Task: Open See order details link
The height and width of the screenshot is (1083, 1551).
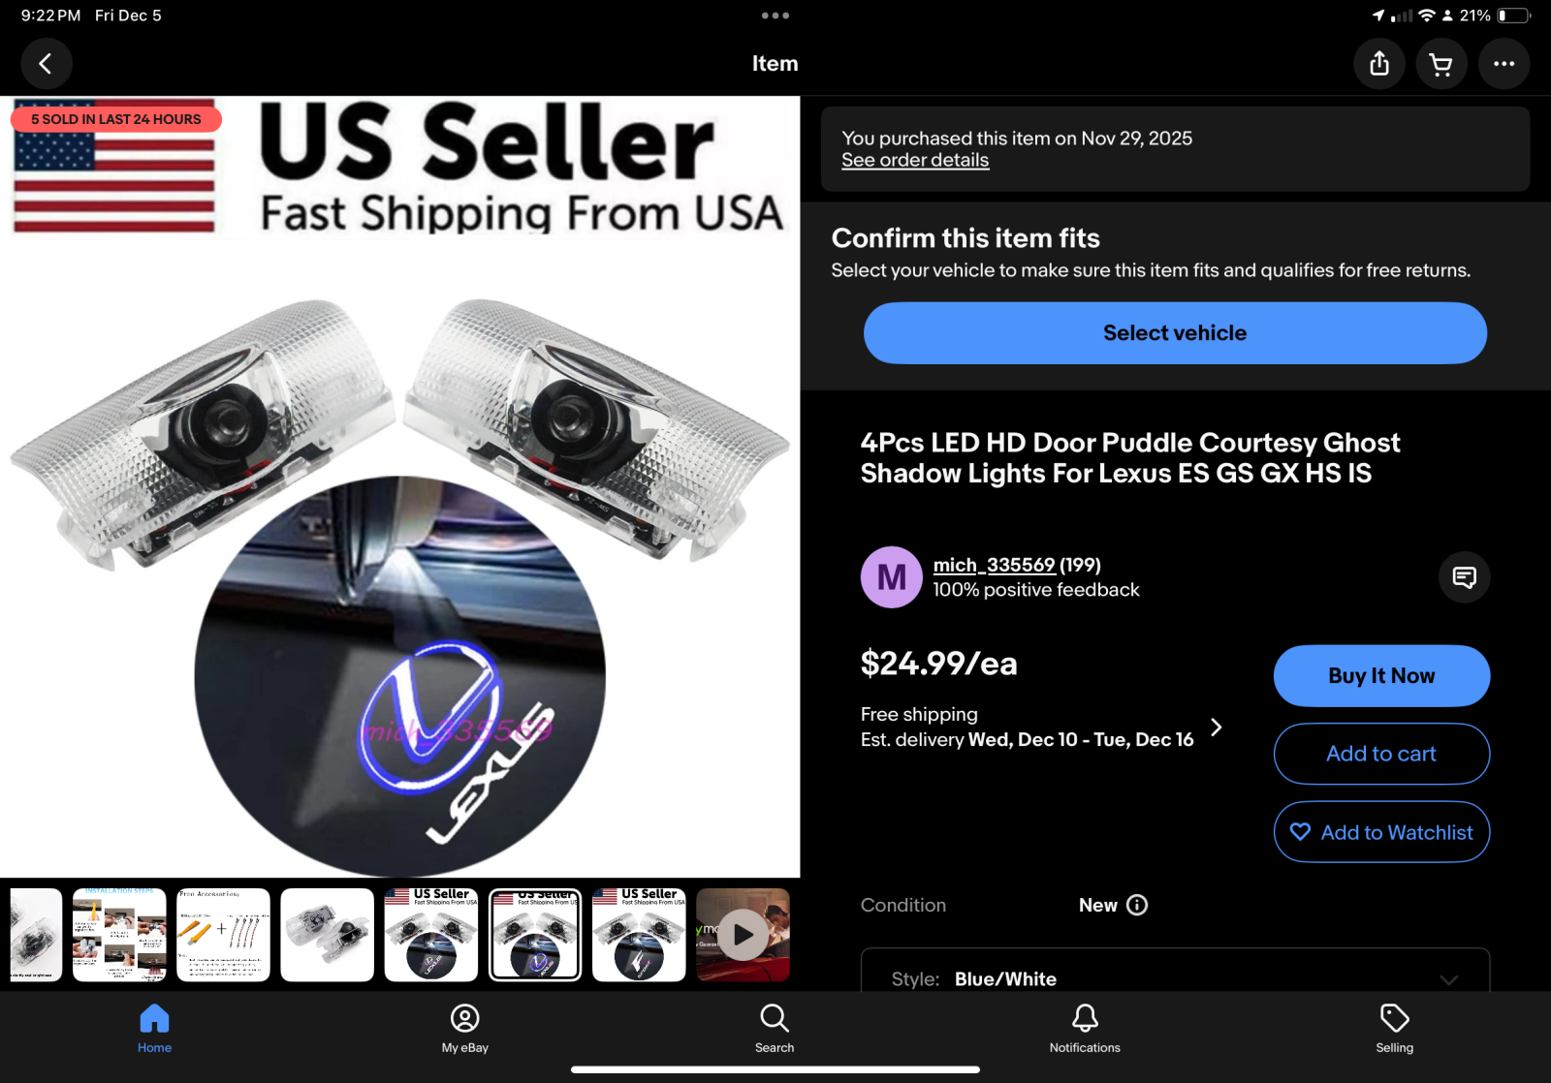Action: [x=915, y=161]
